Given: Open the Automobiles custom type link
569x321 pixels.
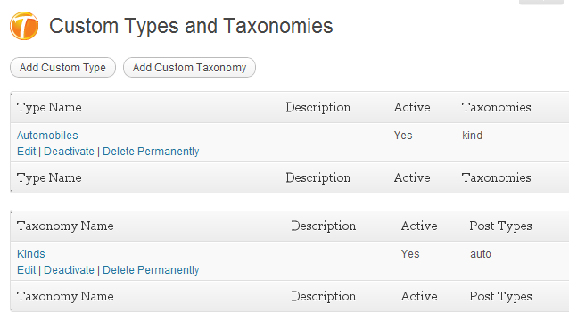Looking at the screenshot, I should pyautogui.click(x=47, y=136).
